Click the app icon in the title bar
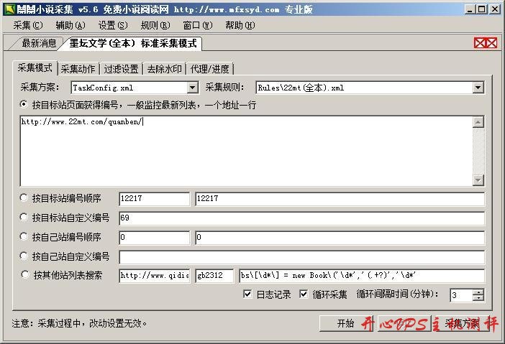Screen dimensions: 505x344 pos(7,9)
